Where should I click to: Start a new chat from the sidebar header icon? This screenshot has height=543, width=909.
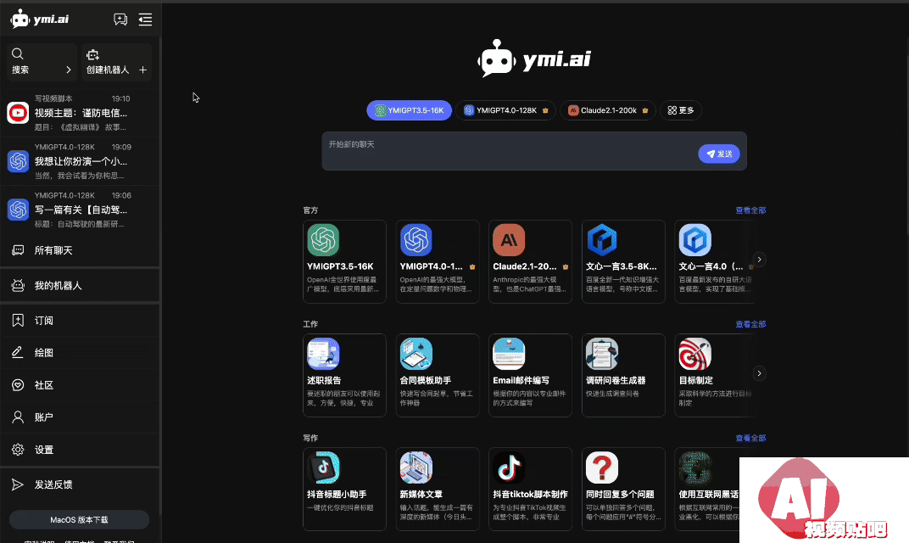pyautogui.click(x=120, y=20)
